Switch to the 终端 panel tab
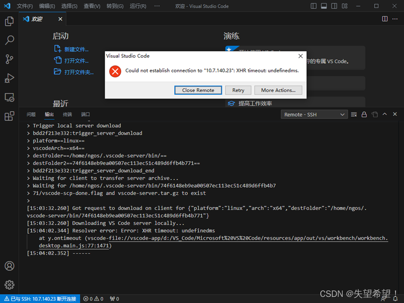This screenshot has width=404, height=303. [67, 114]
